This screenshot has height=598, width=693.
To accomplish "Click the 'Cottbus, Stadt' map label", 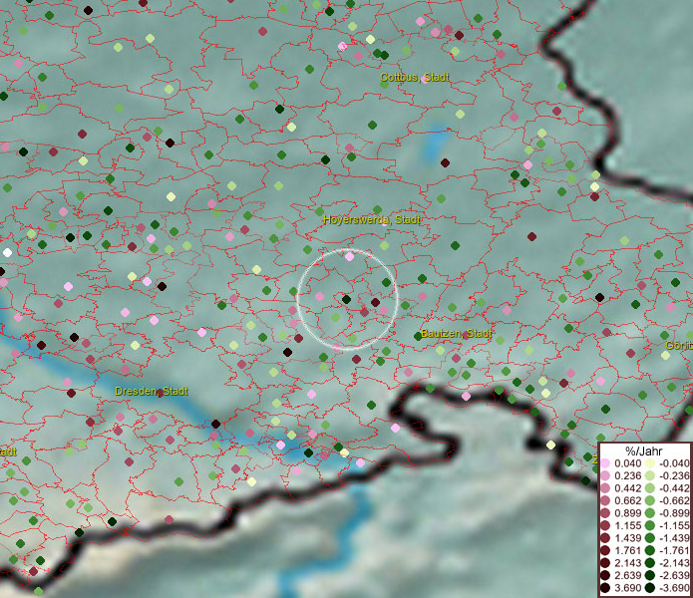I will pos(414,77).
